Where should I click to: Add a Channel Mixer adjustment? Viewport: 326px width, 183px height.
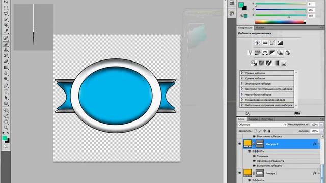287,53
